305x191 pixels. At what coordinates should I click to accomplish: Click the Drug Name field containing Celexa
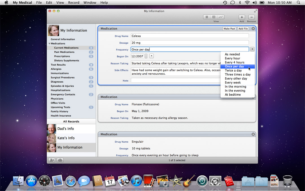[189, 36]
